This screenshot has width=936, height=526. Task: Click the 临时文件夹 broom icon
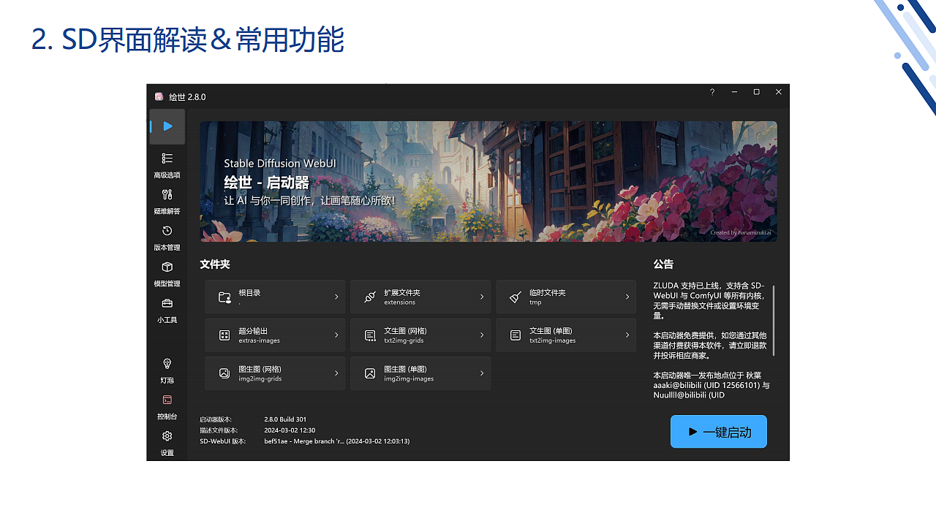coord(516,297)
